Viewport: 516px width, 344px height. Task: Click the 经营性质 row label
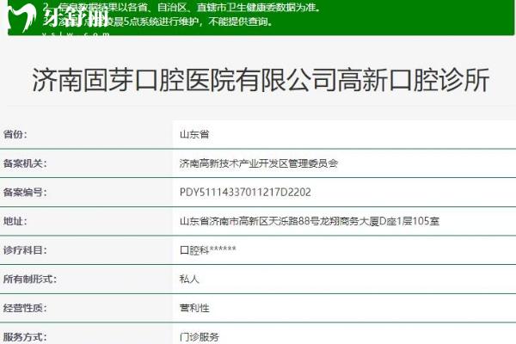point(25,308)
